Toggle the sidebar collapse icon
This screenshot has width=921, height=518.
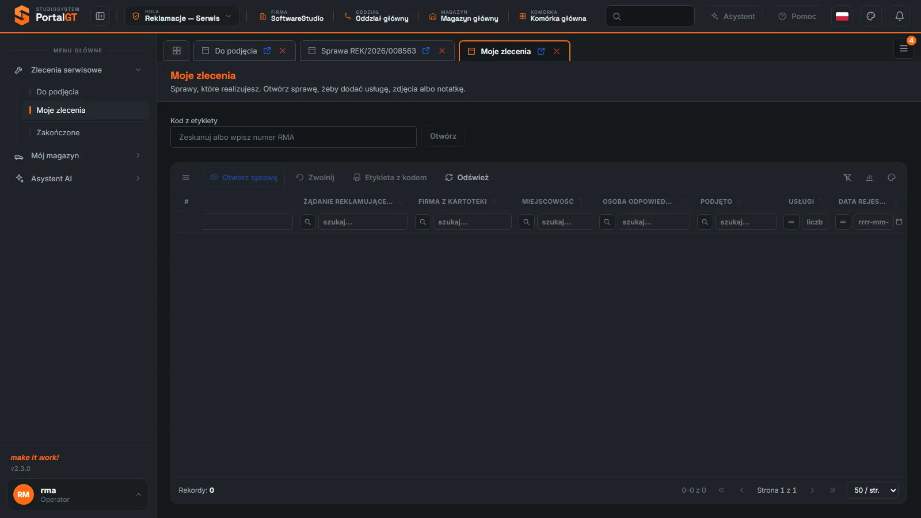[100, 16]
